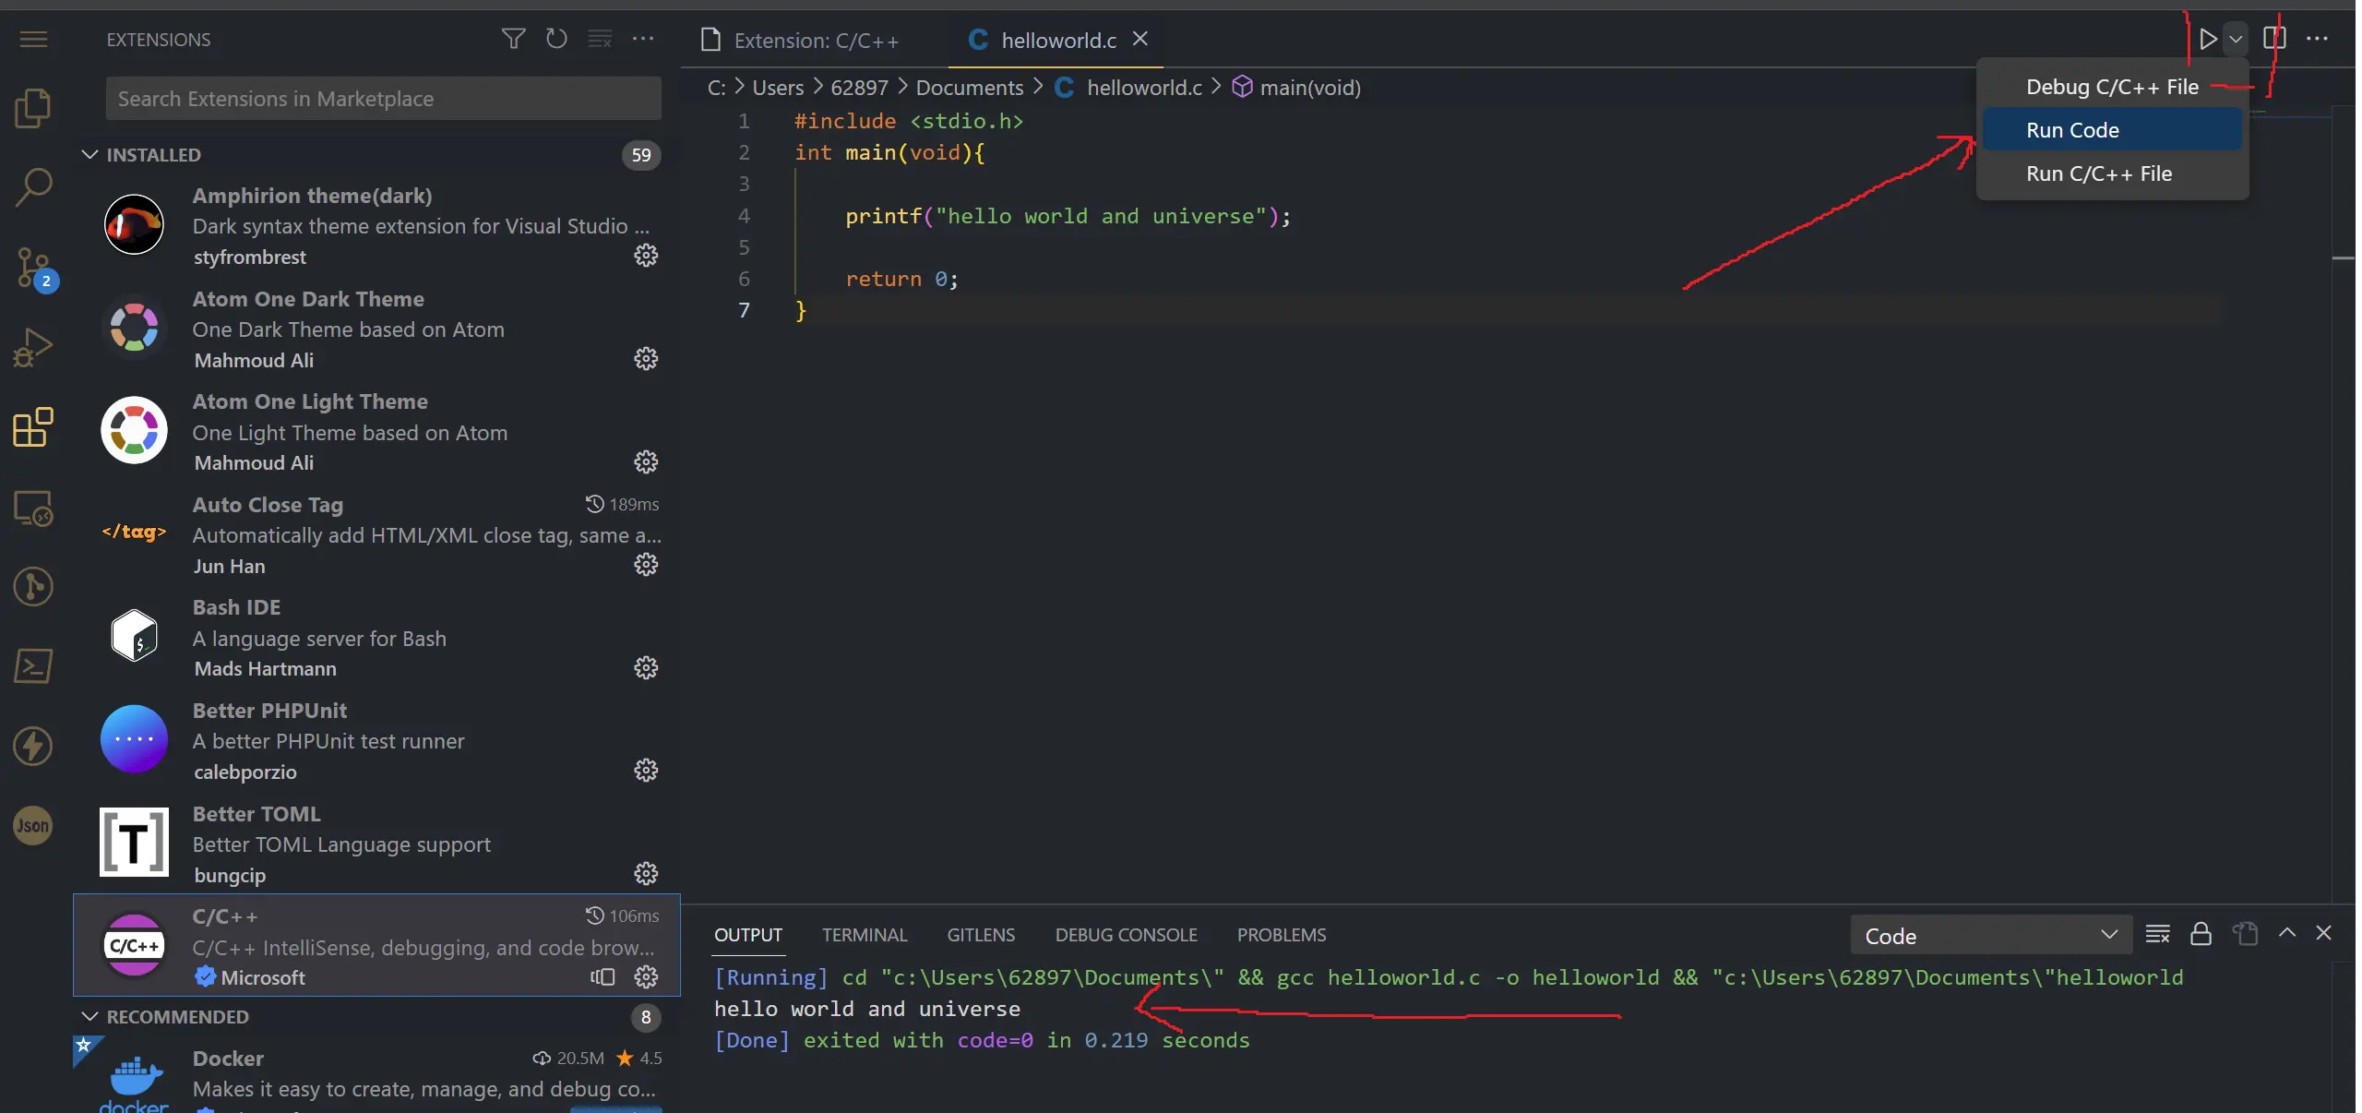
Task: Open manage gear for Amphirion theme(dark)
Action: pos(646,256)
